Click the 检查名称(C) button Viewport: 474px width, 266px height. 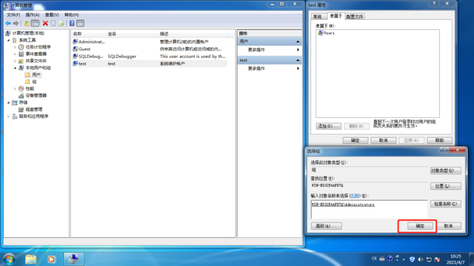point(446,204)
